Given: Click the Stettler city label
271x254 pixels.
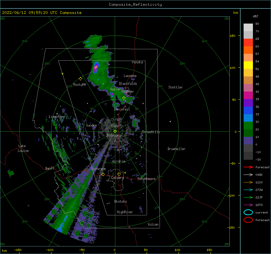Looking at the screenshot, I should 176,87.
